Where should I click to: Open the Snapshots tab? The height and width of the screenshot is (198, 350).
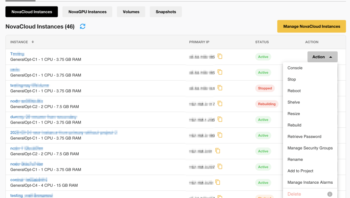click(166, 12)
